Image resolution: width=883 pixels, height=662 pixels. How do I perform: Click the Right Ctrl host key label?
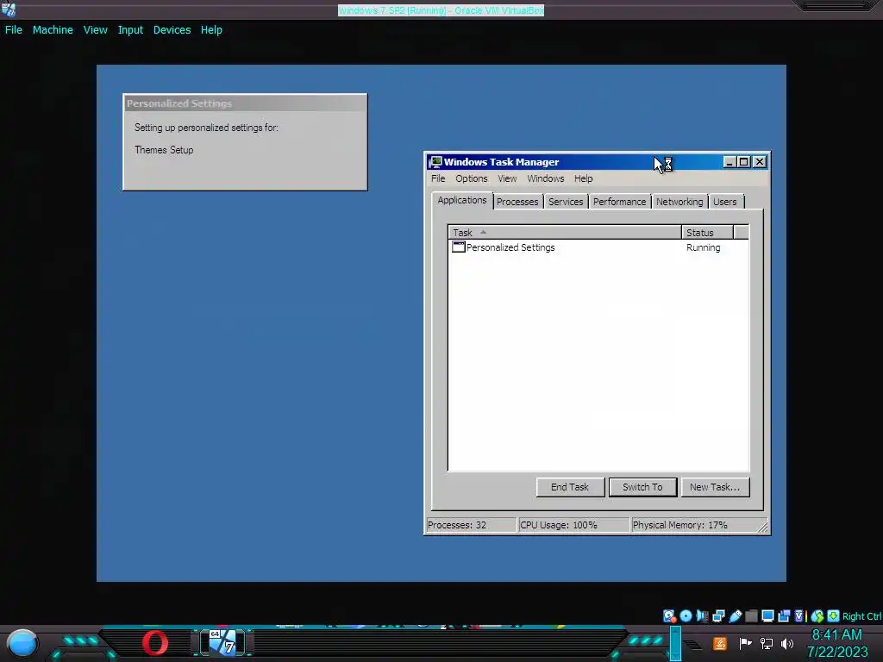pyautogui.click(x=861, y=616)
